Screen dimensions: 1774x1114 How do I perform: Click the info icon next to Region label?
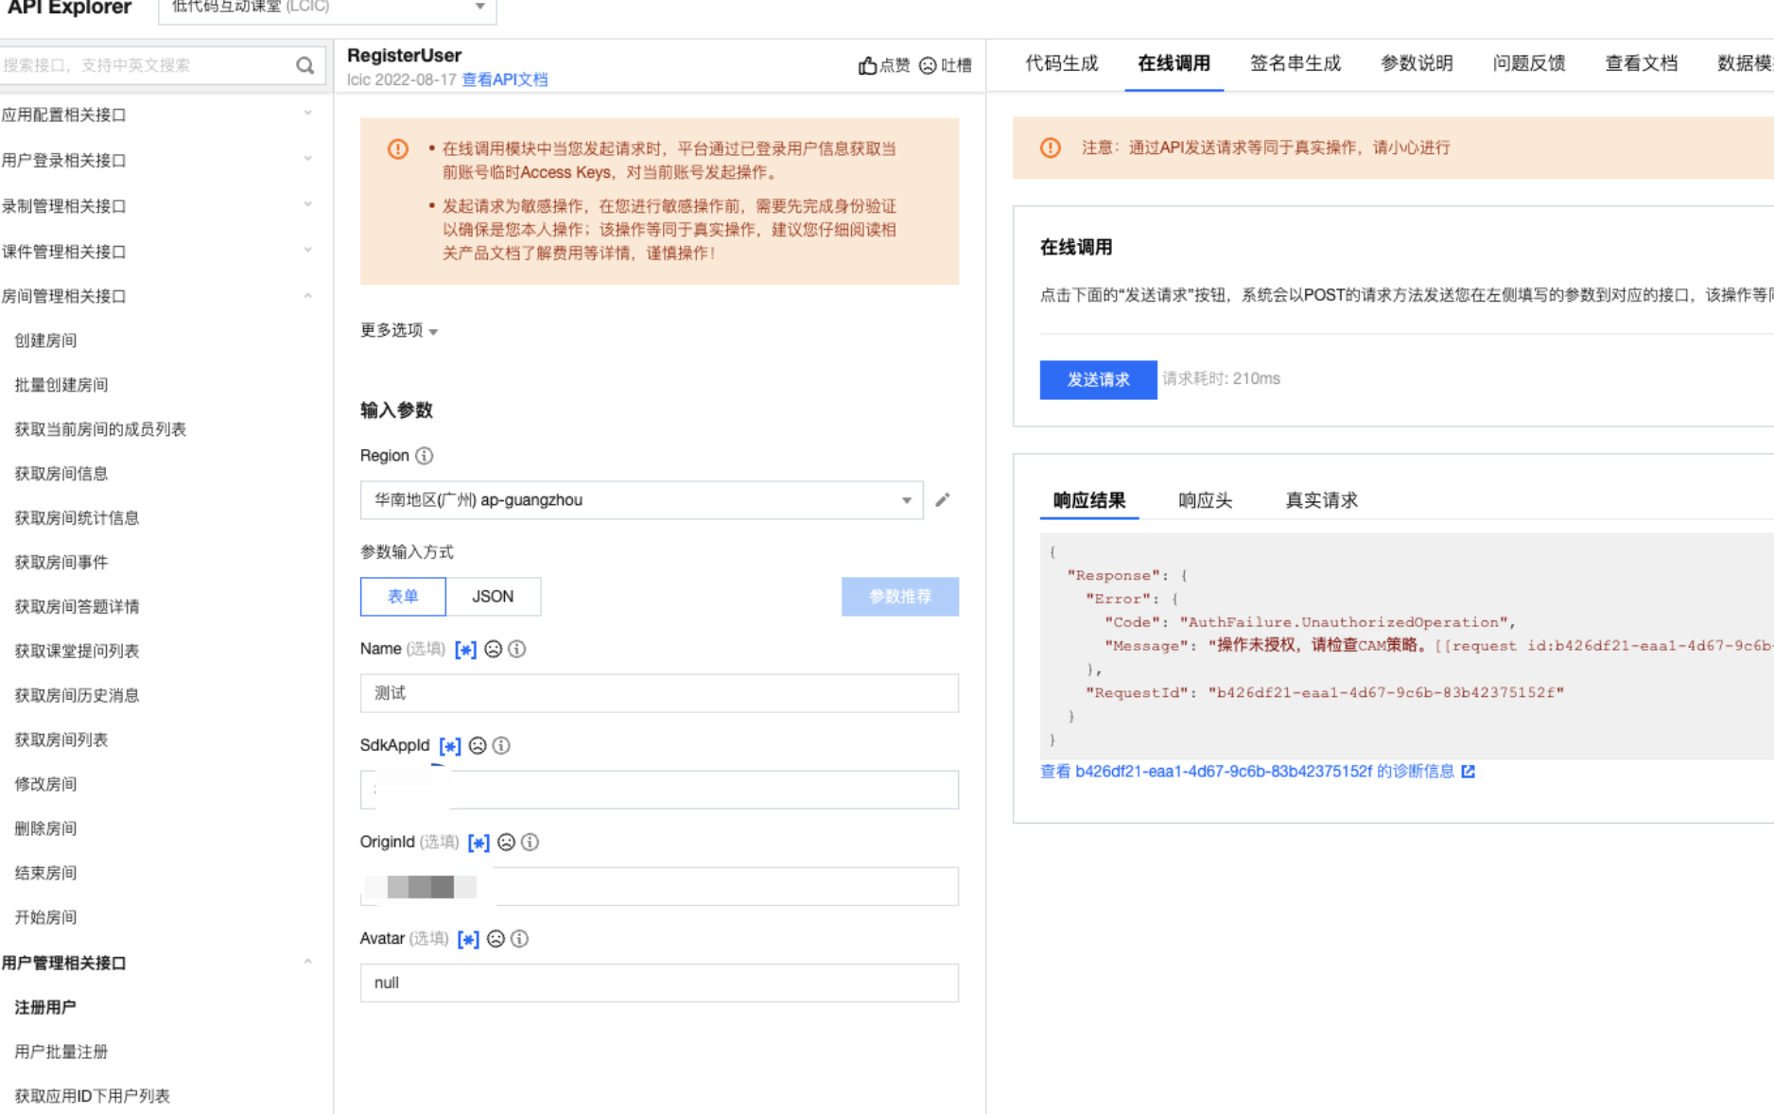tap(425, 456)
